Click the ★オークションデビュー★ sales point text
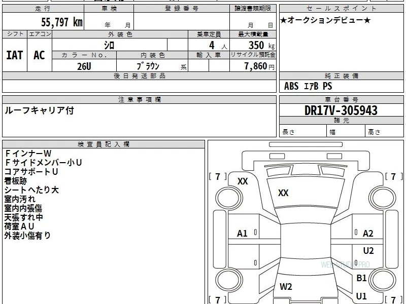The width and height of the screenshot is (406, 304). 325,20
